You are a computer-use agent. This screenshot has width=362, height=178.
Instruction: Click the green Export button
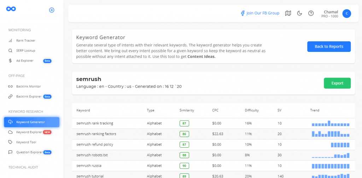tap(337, 83)
